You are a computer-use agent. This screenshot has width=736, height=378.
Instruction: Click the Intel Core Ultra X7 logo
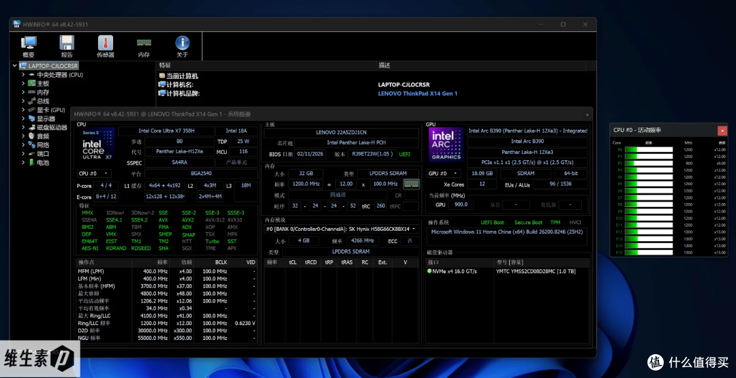click(x=97, y=145)
